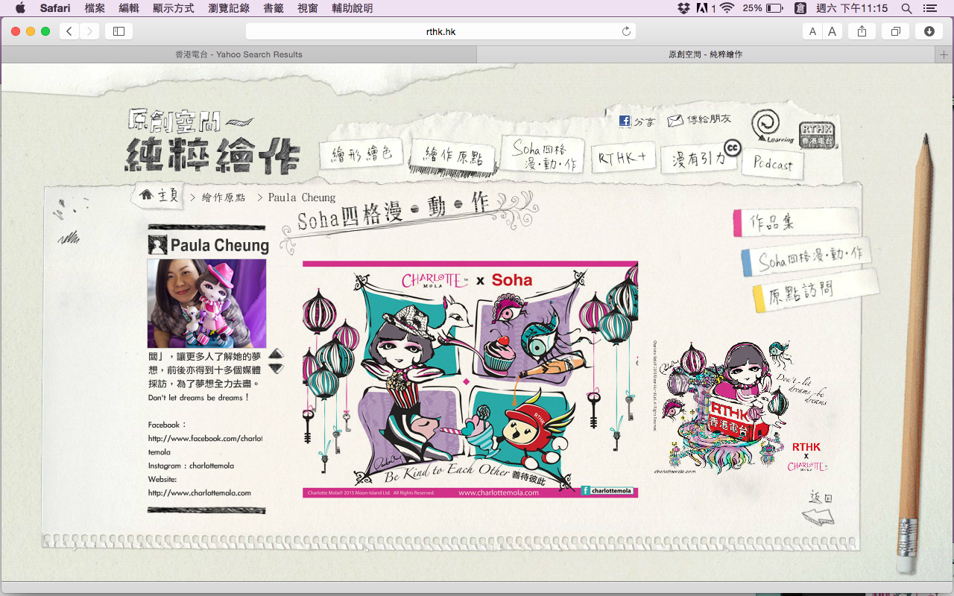954x596 pixels.
Task: Switch to 原創空間 - 純粹繪作 tab
Action: [706, 54]
